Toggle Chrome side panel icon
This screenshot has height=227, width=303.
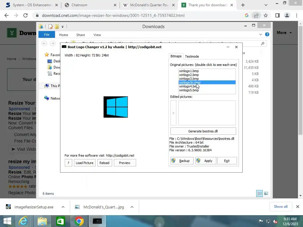[x=278, y=15]
